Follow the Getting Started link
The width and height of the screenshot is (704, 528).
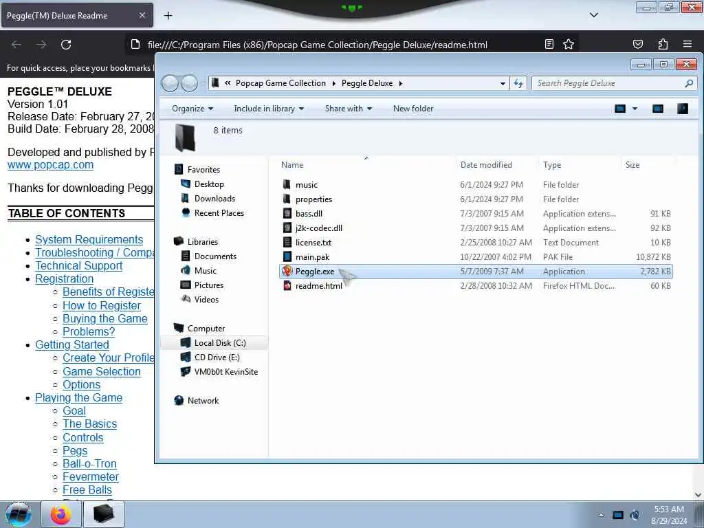click(x=71, y=345)
